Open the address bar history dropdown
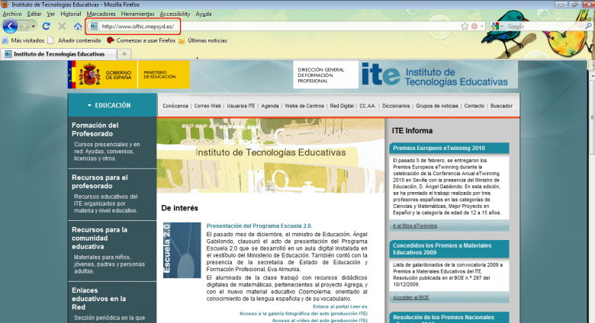595x323 pixels. [x=482, y=26]
